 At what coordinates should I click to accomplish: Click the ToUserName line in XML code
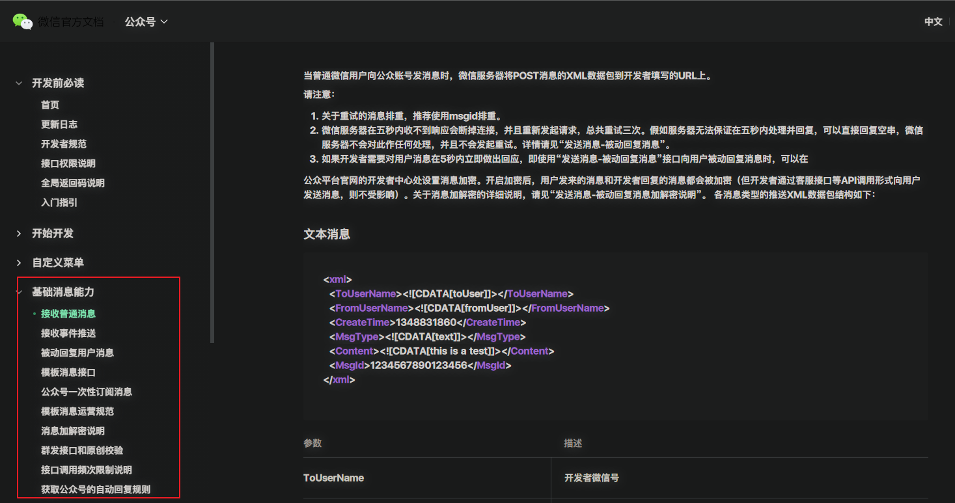coord(451,293)
